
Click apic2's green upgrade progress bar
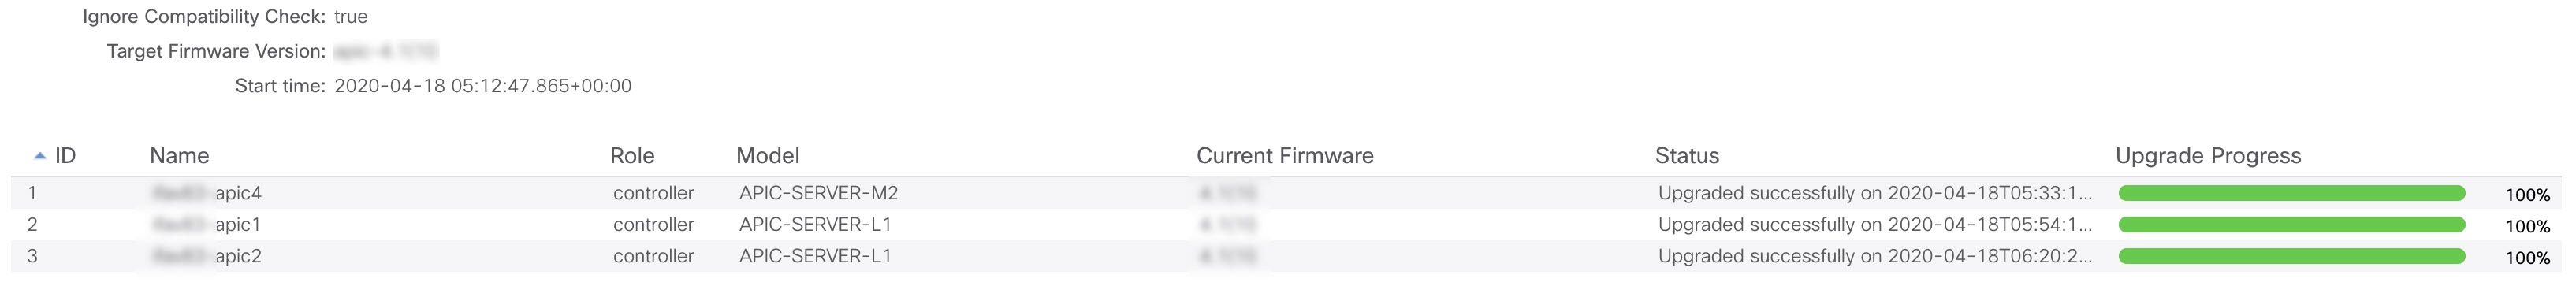[x=2291, y=257]
